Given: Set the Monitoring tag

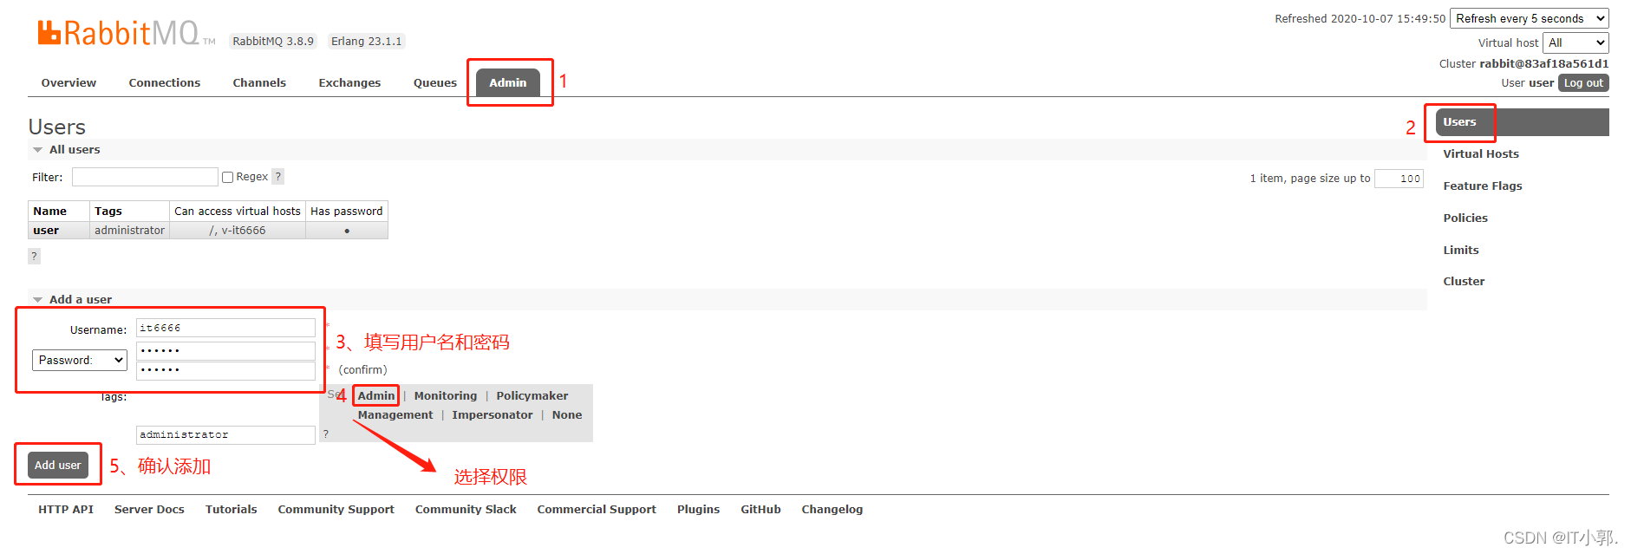Looking at the screenshot, I should pos(446,396).
